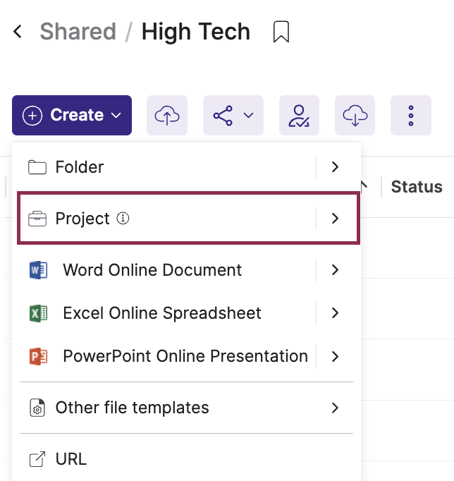Expand the Folder submenu arrow
Screen dimensions: 454x481
pyautogui.click(x=335, y=167)
